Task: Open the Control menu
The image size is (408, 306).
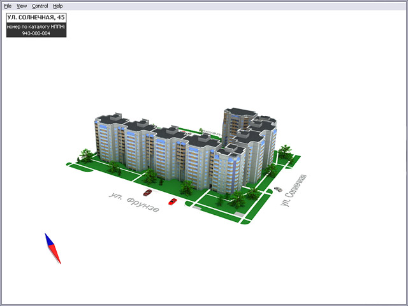Action: click(40, 6)
